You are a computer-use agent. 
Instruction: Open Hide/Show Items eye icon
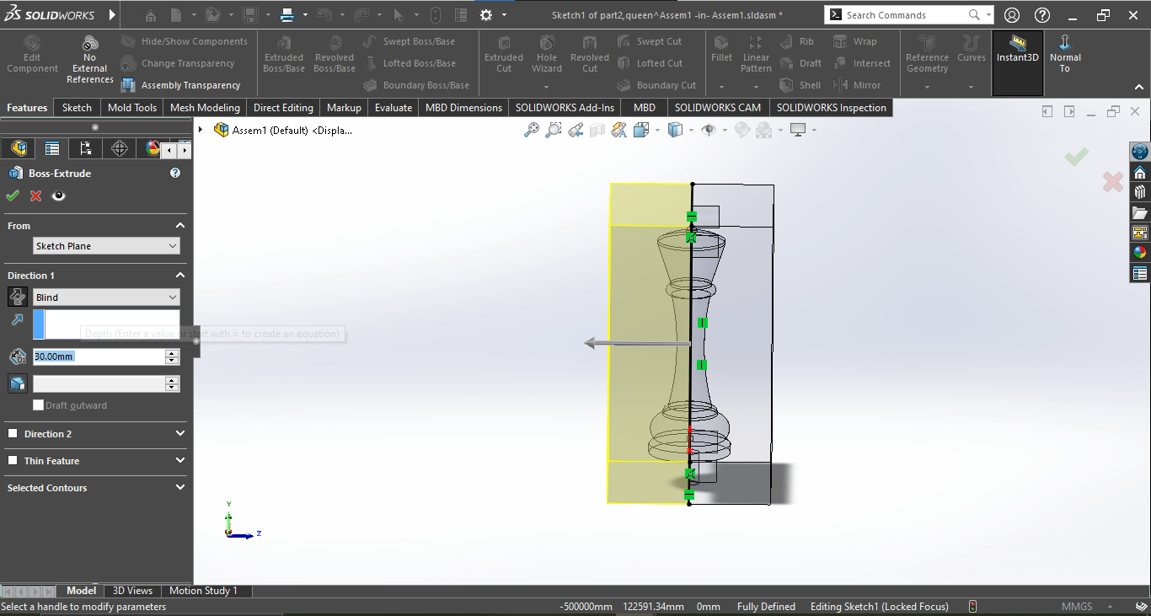pyautogui.click(x=709, y=130)
